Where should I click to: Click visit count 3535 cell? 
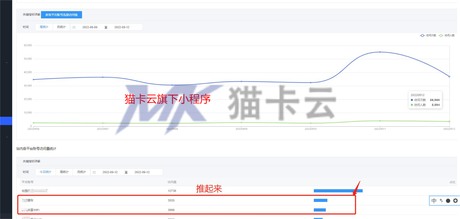171,200
